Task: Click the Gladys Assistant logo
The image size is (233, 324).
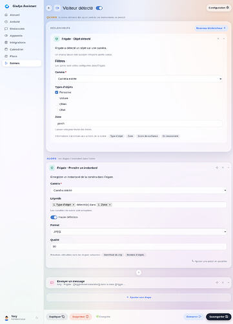Action: [x=7, y=6]
